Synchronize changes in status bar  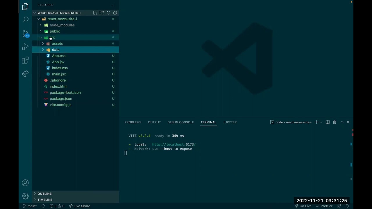point(43,206)
